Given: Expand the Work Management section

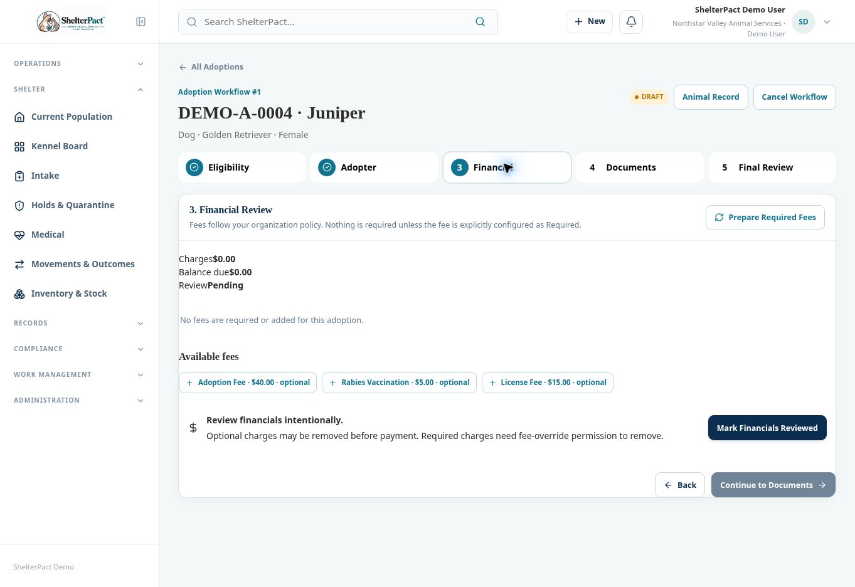Looking at the screenshot, I should coord(79,374).
